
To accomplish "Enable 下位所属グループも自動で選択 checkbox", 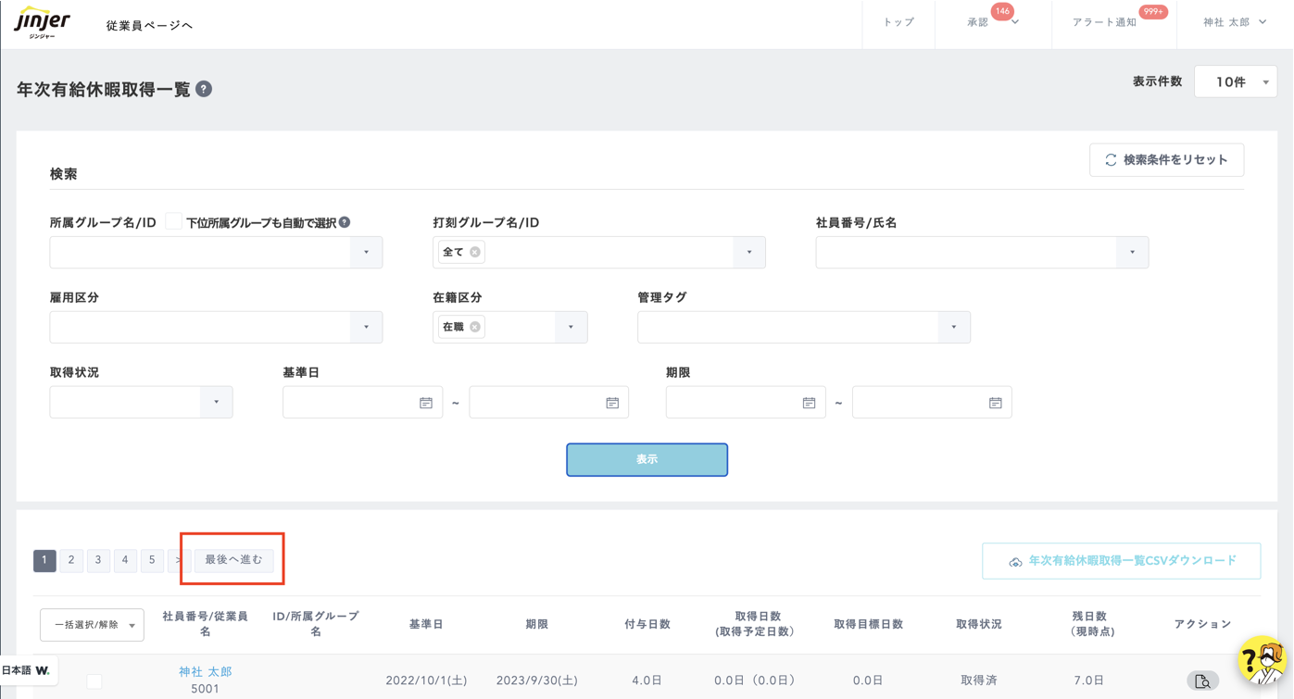I will tap(173, 222).
